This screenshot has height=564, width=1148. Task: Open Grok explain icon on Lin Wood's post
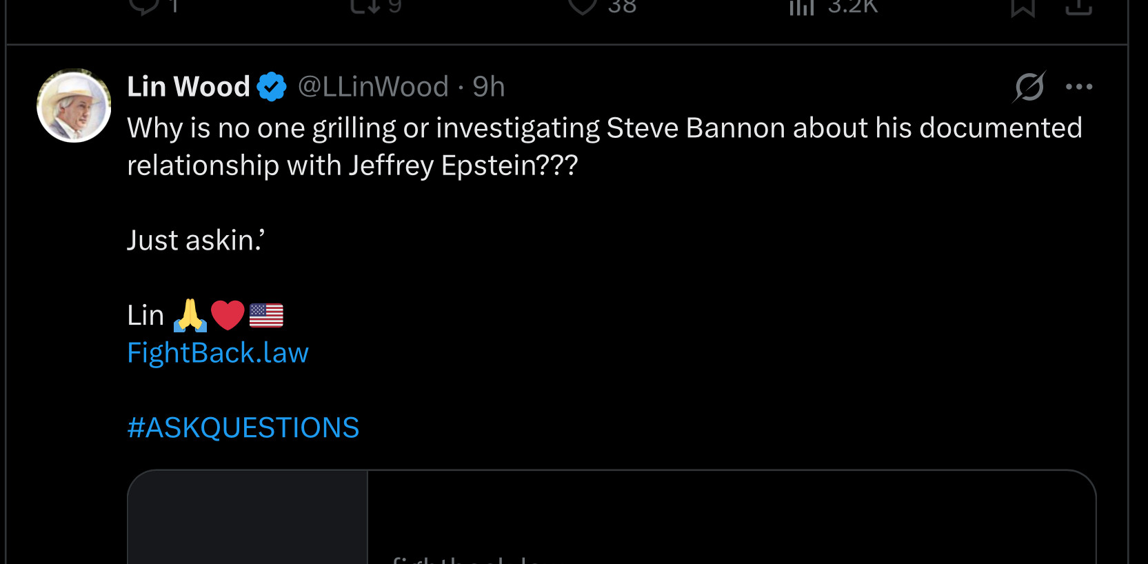[1029, 87]
